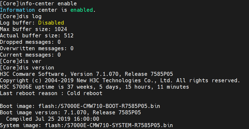Click the green 'enabled' text
249x129 pixels.
point(82,10)
